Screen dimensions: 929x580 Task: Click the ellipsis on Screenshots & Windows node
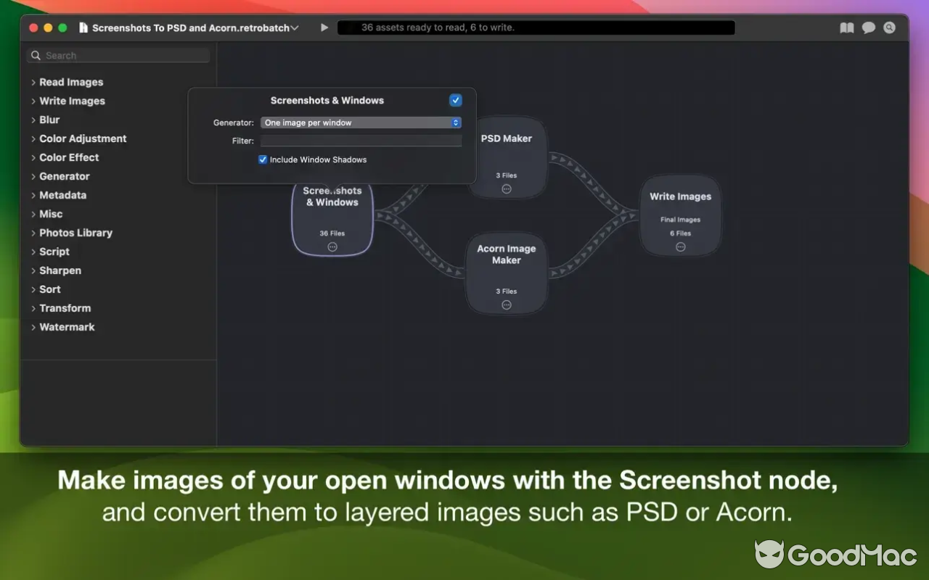332,246
